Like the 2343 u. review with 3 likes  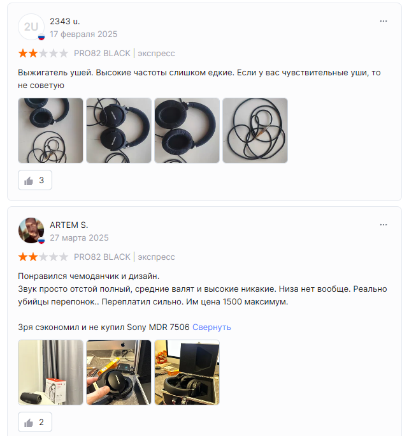point(35,180)
